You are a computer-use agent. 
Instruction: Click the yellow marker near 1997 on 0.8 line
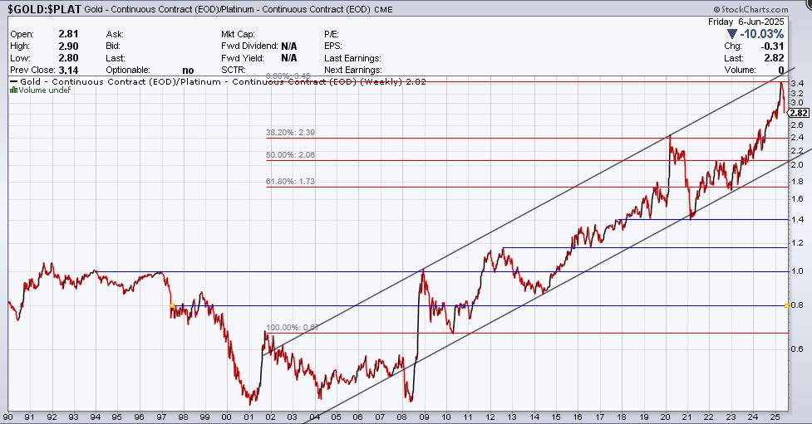(x=172, y=305)
